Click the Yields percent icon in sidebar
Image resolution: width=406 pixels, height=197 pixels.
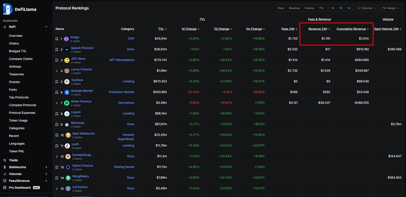point(5,160)
